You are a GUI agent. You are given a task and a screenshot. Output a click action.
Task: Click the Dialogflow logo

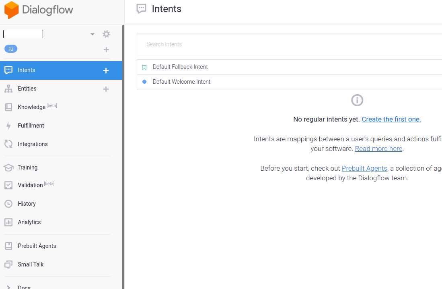pos(39,10)
